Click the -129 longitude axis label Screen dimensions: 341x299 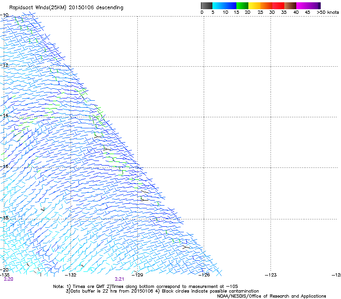[137, 275]
